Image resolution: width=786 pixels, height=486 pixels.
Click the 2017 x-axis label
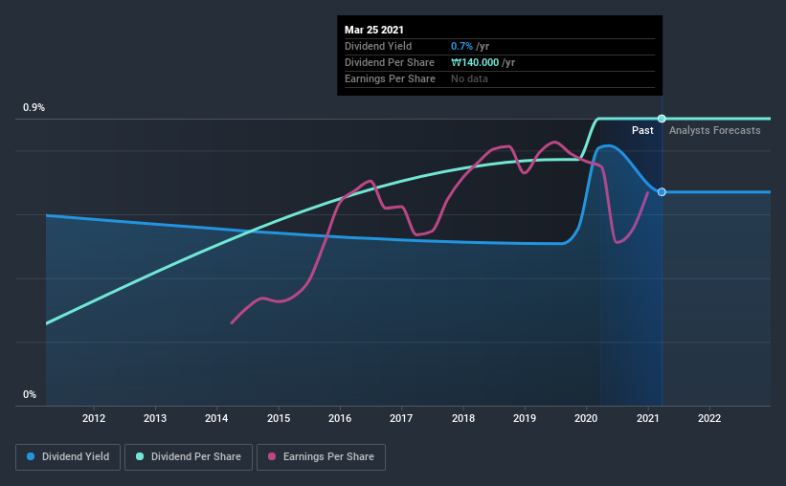point(401,418)
